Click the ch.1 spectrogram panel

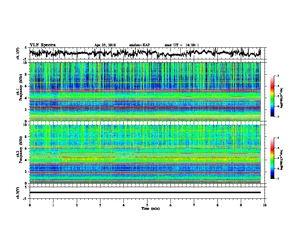point(145,92)
